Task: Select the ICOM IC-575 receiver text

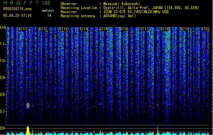Action: (x=136, y=12)
